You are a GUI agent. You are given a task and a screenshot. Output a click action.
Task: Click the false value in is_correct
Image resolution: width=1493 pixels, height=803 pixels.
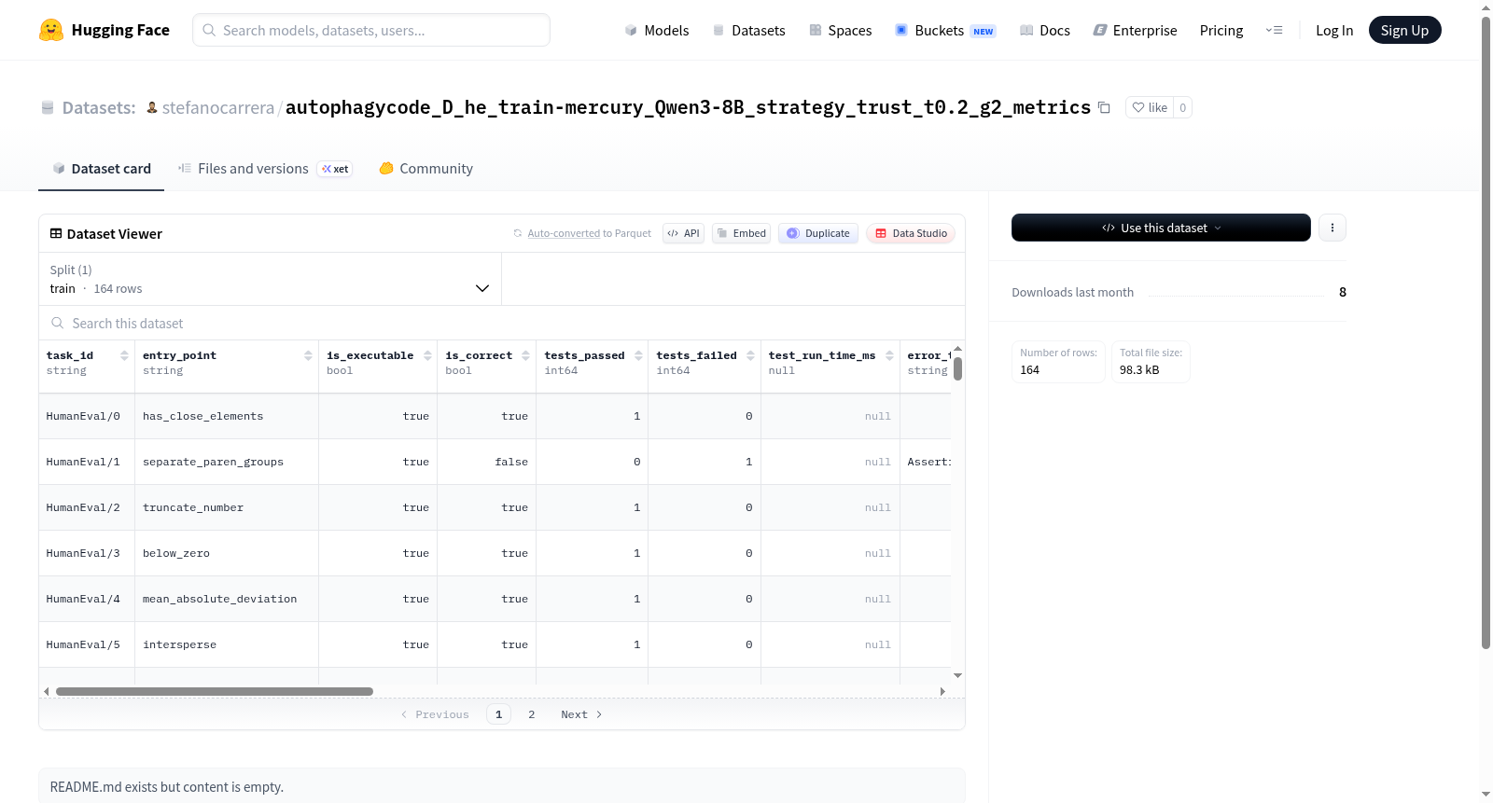[x=511, y=462]
